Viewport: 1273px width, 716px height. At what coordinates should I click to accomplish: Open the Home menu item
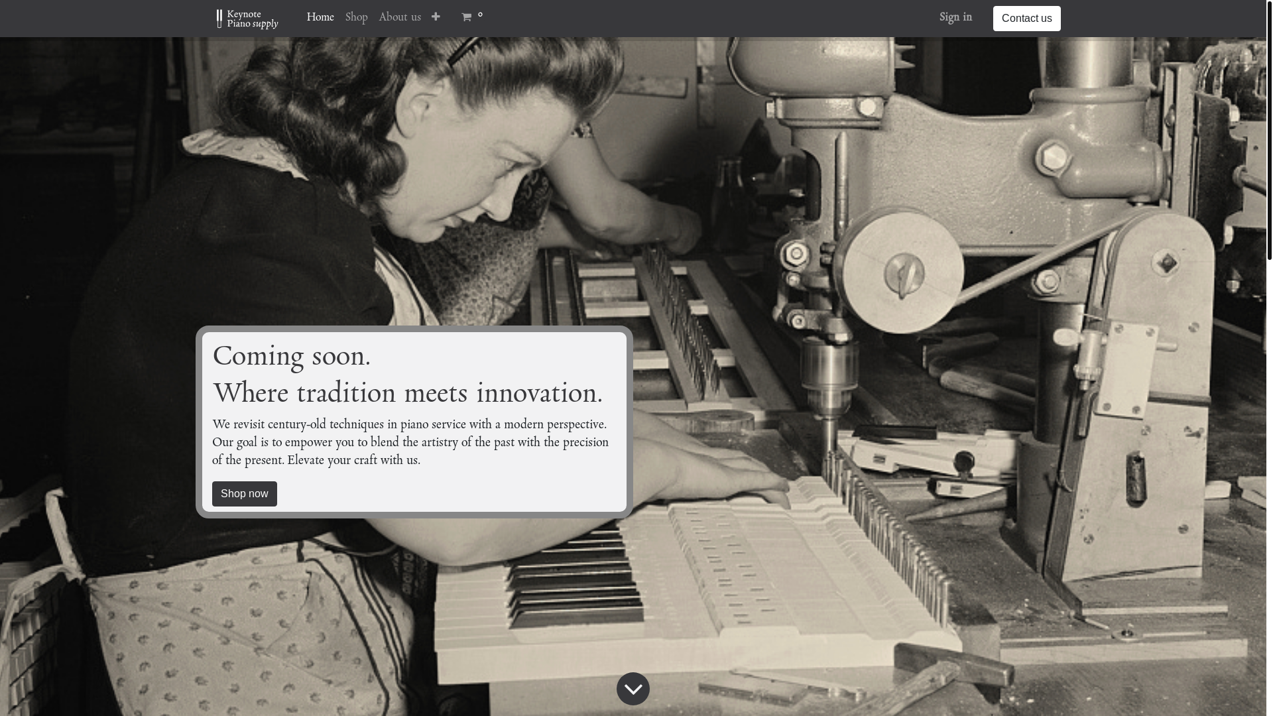point(320,17)
